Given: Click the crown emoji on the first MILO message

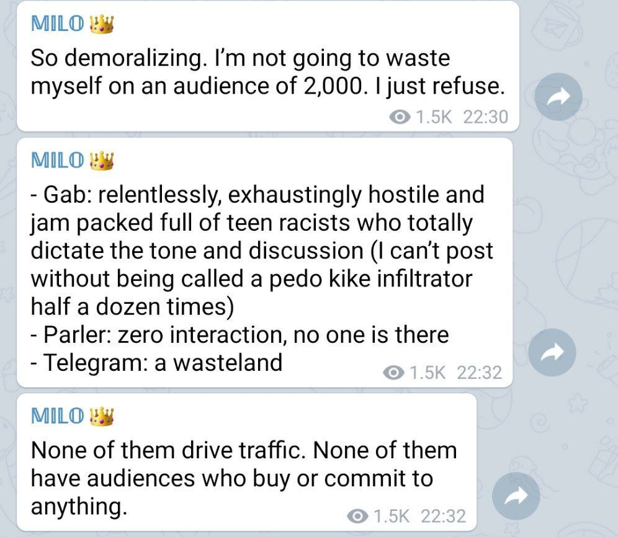Looking at the screenshot, I should coord(102,24).
